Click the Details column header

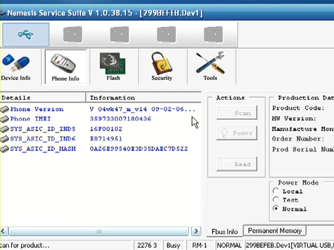click(x=43, y=97)
